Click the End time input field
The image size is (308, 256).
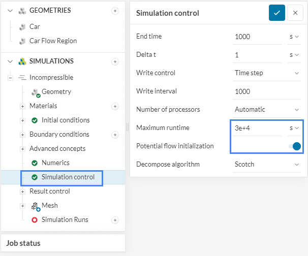coord(257,37)
